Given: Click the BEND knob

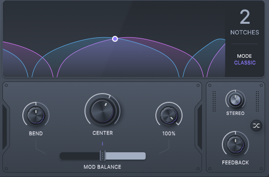Looking at the screenshot, I should point(36,115).
